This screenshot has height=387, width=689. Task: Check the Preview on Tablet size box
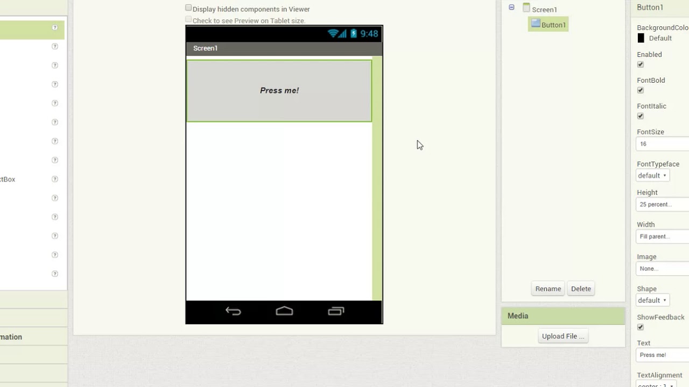(188, 19)
